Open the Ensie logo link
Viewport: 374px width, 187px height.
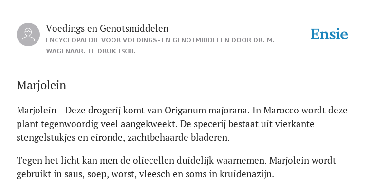[329, 34]
